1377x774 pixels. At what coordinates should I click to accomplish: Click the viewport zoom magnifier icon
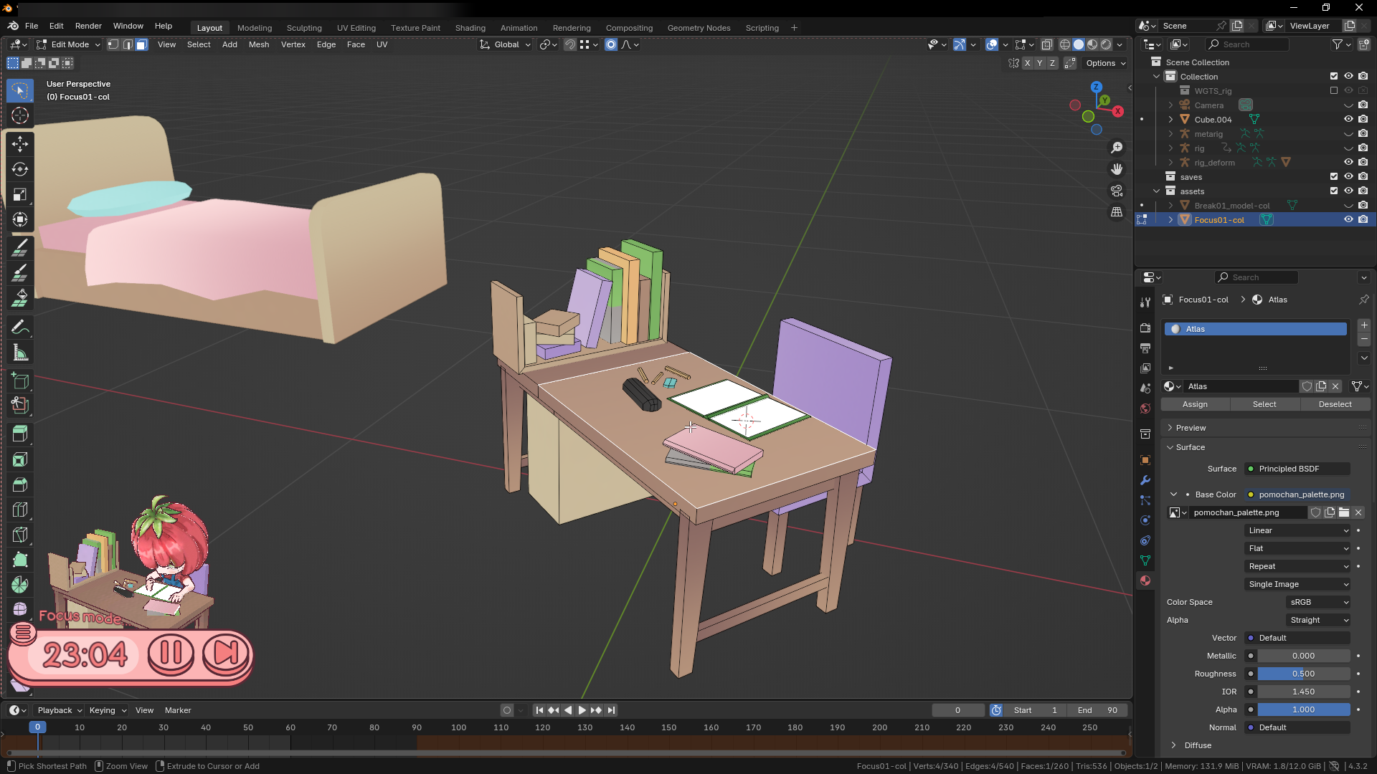point(1117,148)
